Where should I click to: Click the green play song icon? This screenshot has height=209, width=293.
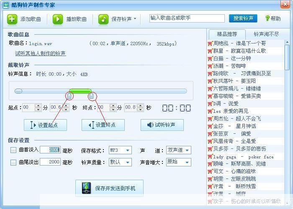coord(58,19)
